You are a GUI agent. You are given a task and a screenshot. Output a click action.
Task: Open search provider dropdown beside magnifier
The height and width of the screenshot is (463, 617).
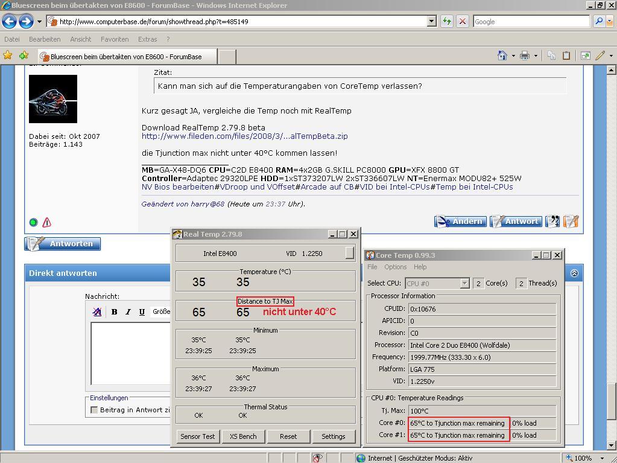[x=610, y=21]
